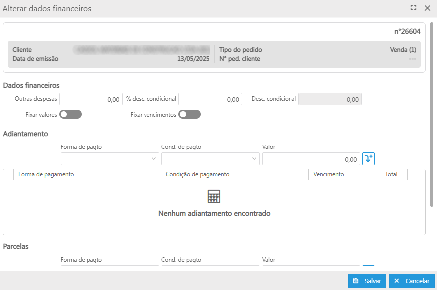Click the Desc. condicional disabled field

[x=330, y=99]
